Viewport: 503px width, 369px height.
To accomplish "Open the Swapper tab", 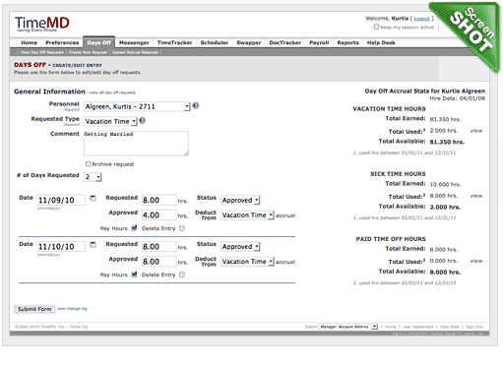I will pos(249,42).
